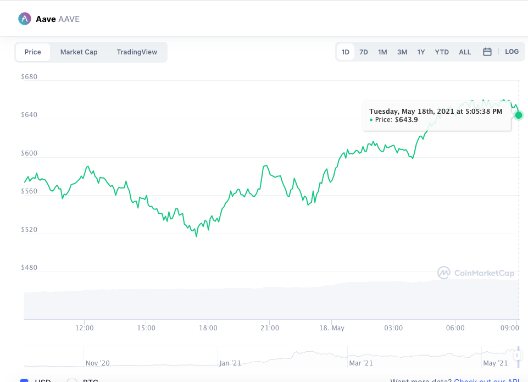Select the 3M time range
This screenshot has width=528, height=382.
[x=402, y=52]
